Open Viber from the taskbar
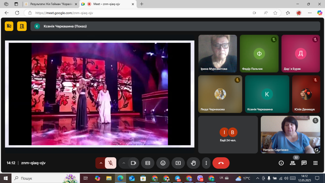This screenshot has width=325, height=183. pyautogui.click(x=200, y=178)
